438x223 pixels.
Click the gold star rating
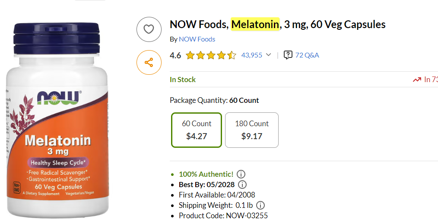tap(211, 55)
